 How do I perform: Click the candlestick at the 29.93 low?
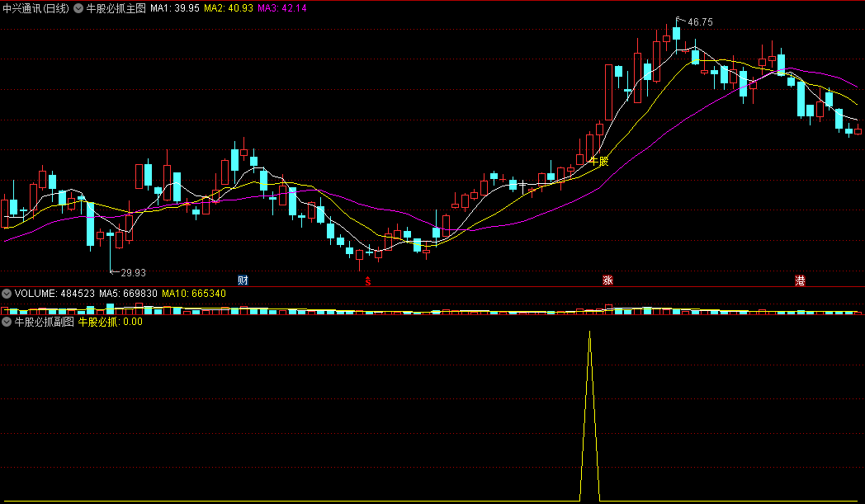coord(111,250)
